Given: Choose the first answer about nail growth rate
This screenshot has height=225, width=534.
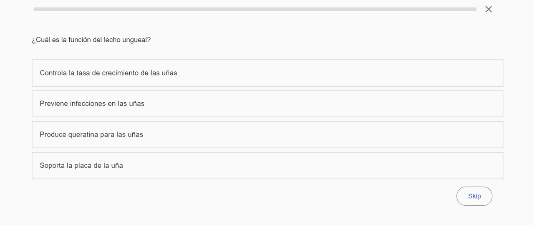Looking at the screenshot, I should tap(267, 73).
